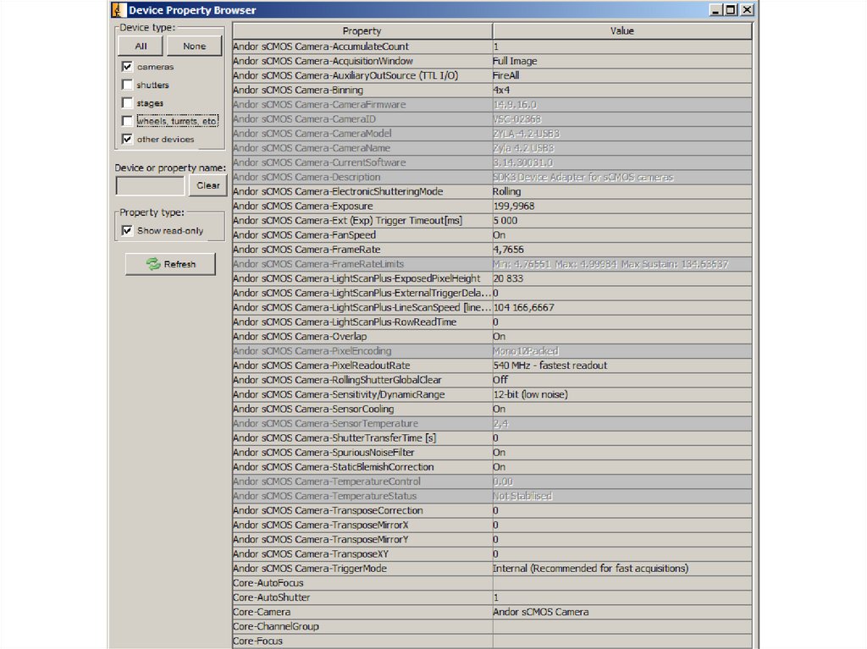867x649 pixels.
Task: Open the AcquisitionWindow value 'Full Image'
Action: (622, 61)
